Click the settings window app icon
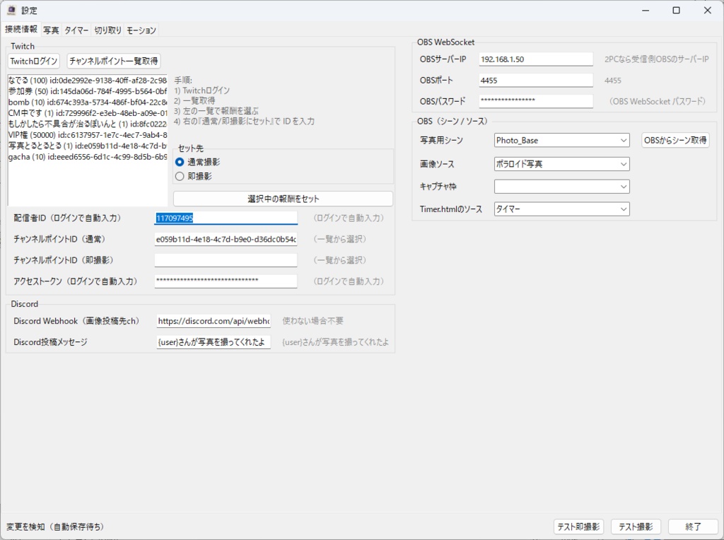 pyautogui.click(x=11, y=10)
